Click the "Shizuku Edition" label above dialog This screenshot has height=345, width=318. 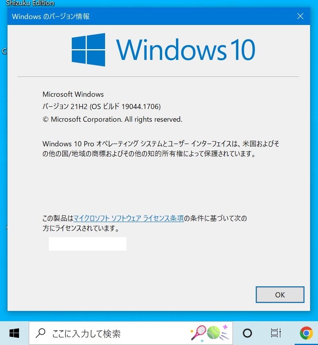tap(30, 3)
